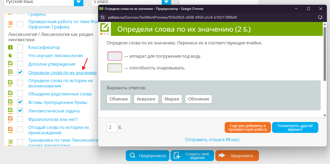Screen dimensions: 330x164
Task: Open Отправить отзыв в ЯКласс link
Action: (212, 140)
